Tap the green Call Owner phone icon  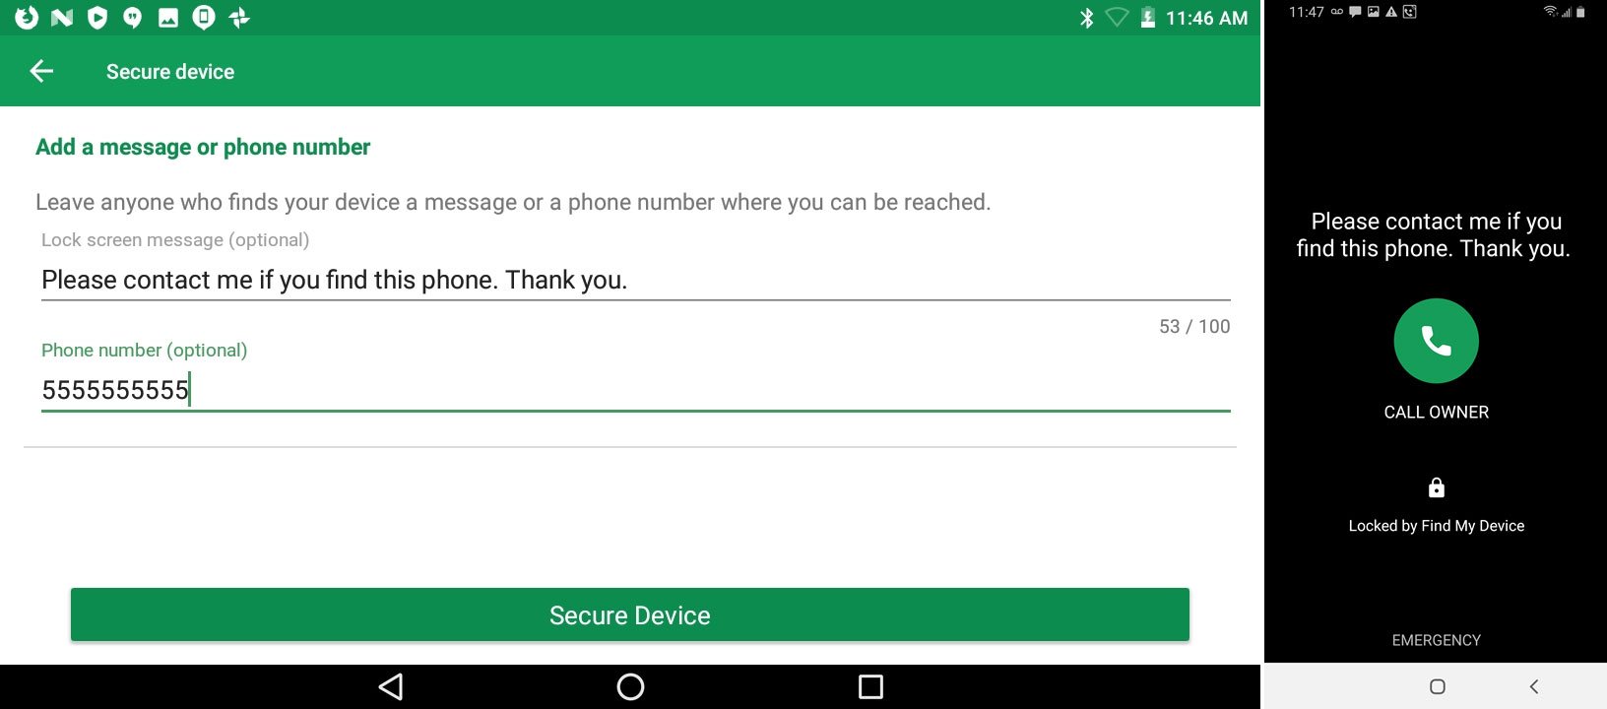click(x=1436, y=341)
